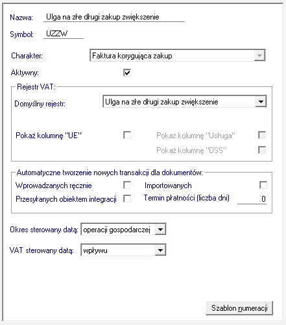The width and height of the screenshot is (286, 325).
Task: Check the Wprowadzanych ręcznie checkbox
Action: click(127, 185)
